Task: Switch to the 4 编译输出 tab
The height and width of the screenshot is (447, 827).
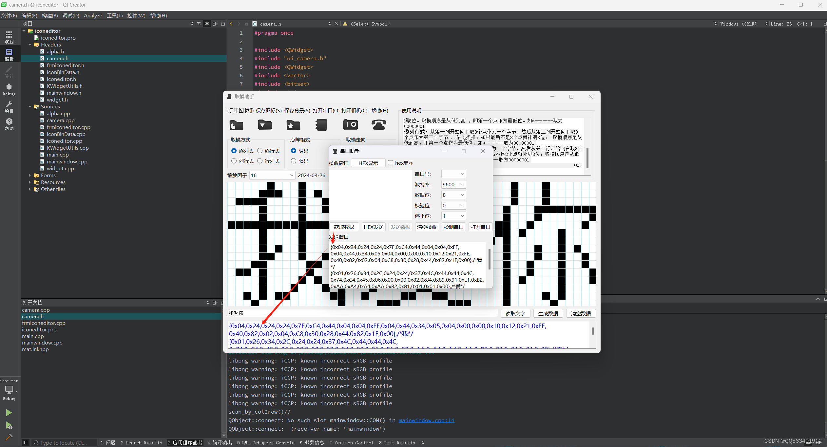Action: pos(219,442)
